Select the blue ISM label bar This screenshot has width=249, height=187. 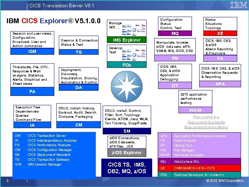coord(32,51)
